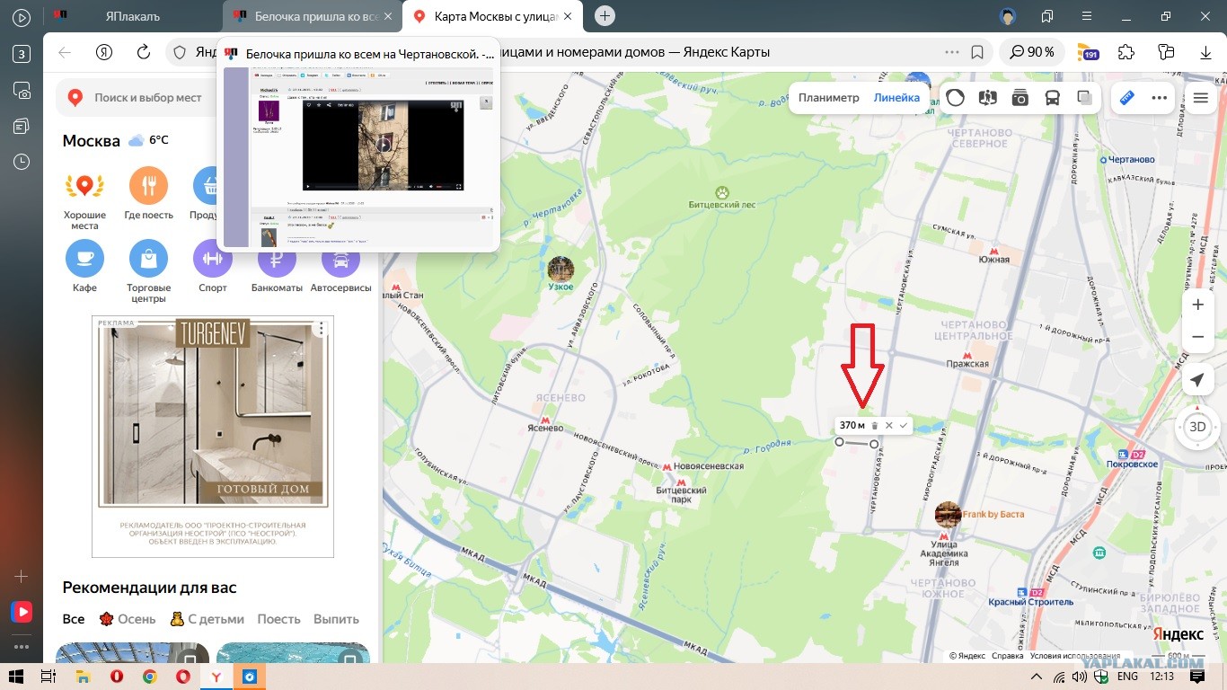Image resolution: width=1227 pixels, height=690 pixels.
Task: Open the 'Автосервисы' category
Action: click(340, 267)
